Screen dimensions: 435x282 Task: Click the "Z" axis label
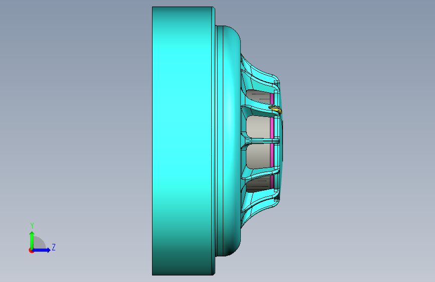[54, 247]
